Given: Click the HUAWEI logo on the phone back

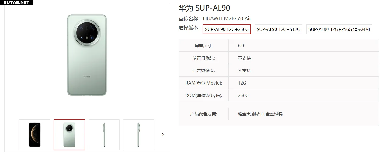Looking at the screenshot, I should pos(87,76).
